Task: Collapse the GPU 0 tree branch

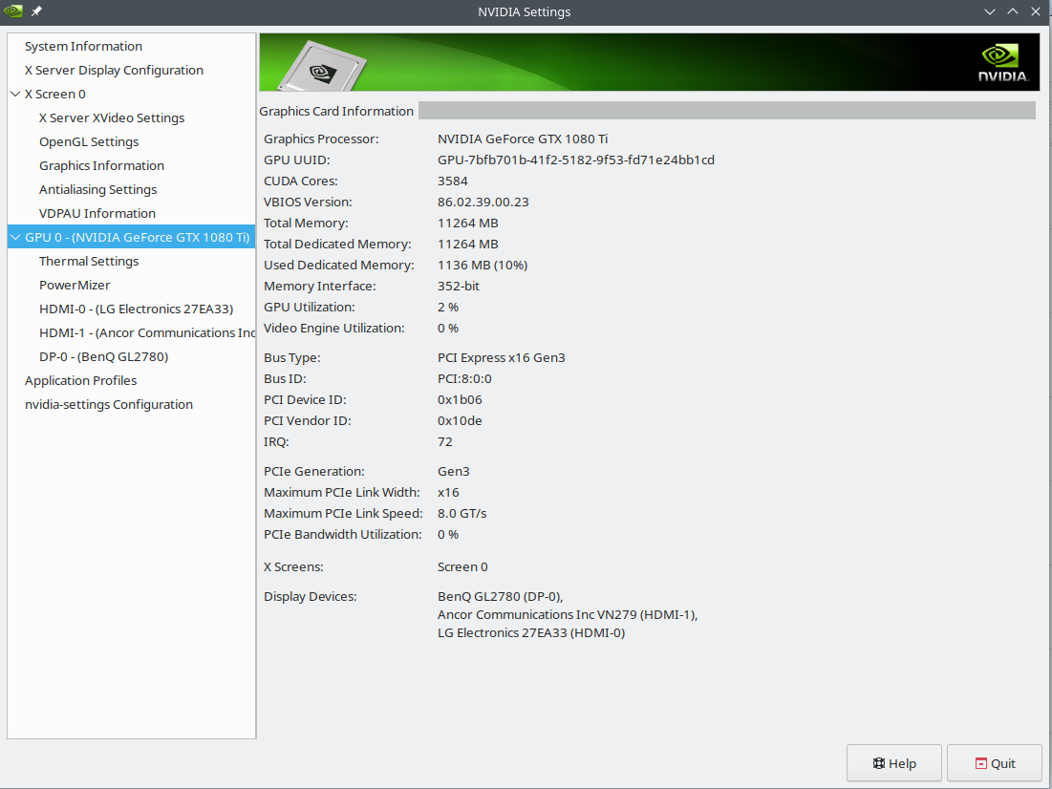Action: 15,237
